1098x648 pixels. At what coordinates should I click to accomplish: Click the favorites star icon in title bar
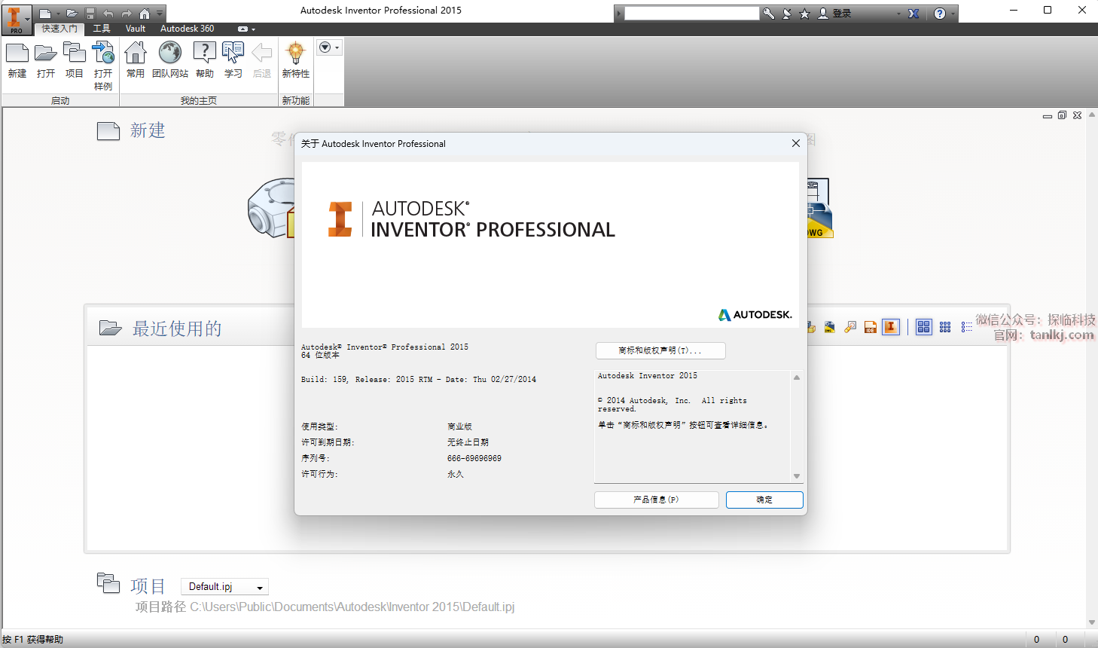(804, 14)
